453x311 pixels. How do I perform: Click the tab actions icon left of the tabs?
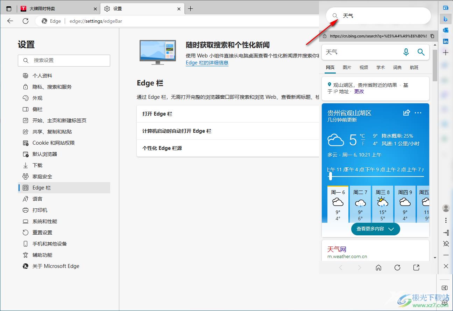point(9,9)
